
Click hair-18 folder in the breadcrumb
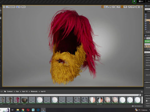(25, 91)
